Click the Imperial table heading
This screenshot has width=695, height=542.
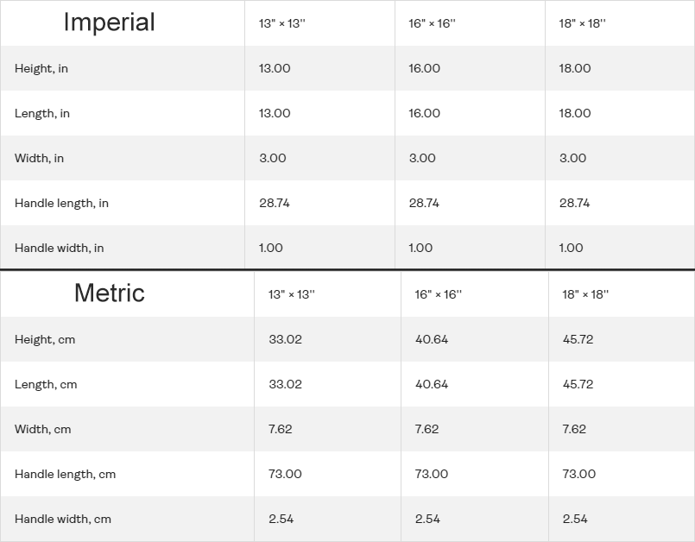(x=109, y=22)
